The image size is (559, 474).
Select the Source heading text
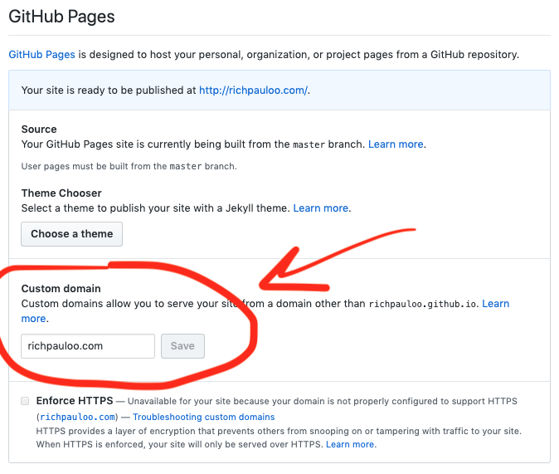39,129
